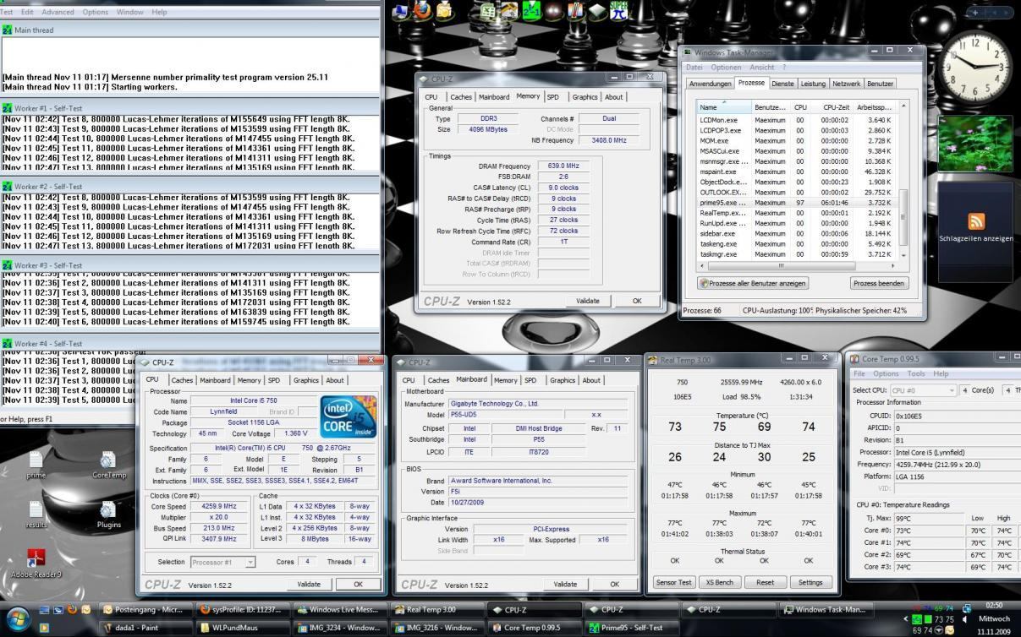The image size is (1021, 637).
Task: Click the desktop slideshow picture gadget
Action: 975,144
